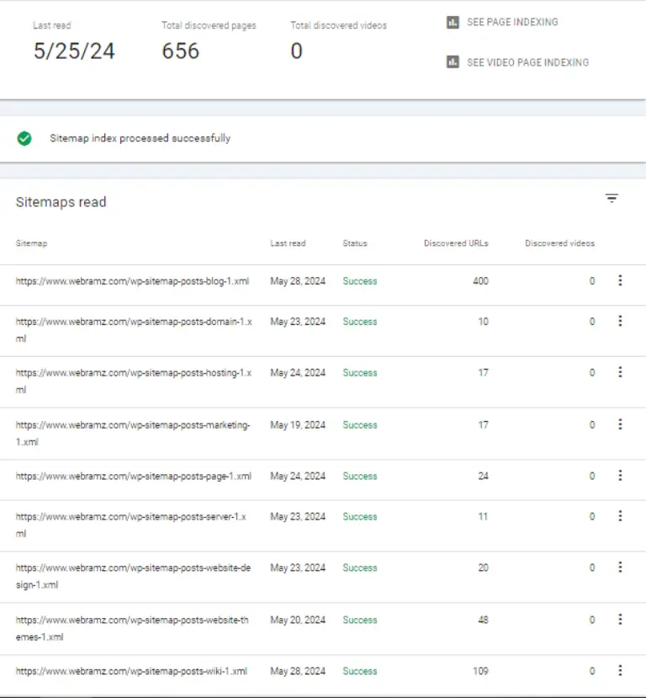Open more options for posts-website-design-1.xml sitemap
646x698 pixels.
coord(620,567)
